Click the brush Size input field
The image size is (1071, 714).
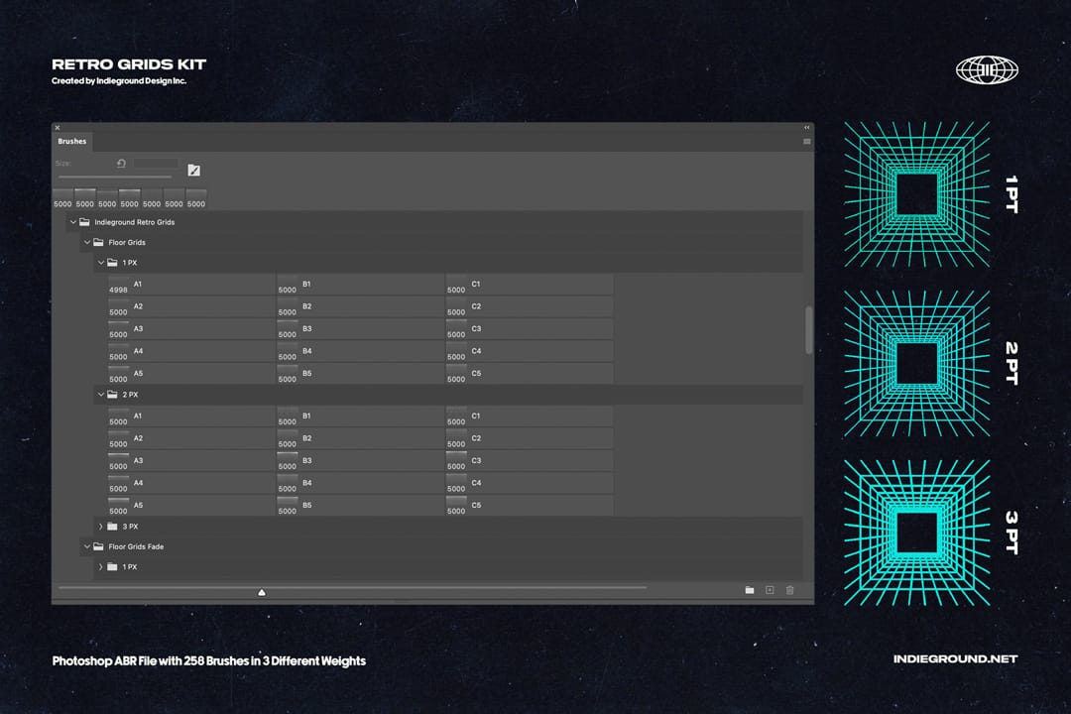156,164
